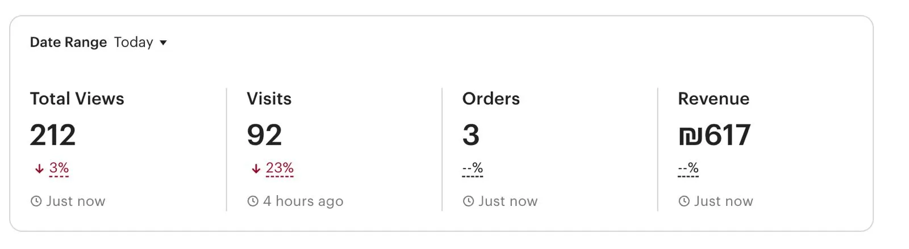This screenshot has height=249, width=909.
Task: Select the Visits stat heading
Action: coord(269,99)
